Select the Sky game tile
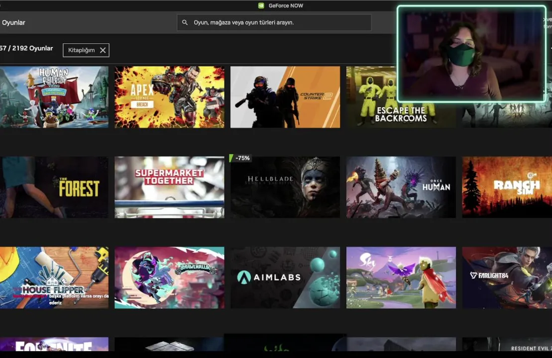 [401, 277]
